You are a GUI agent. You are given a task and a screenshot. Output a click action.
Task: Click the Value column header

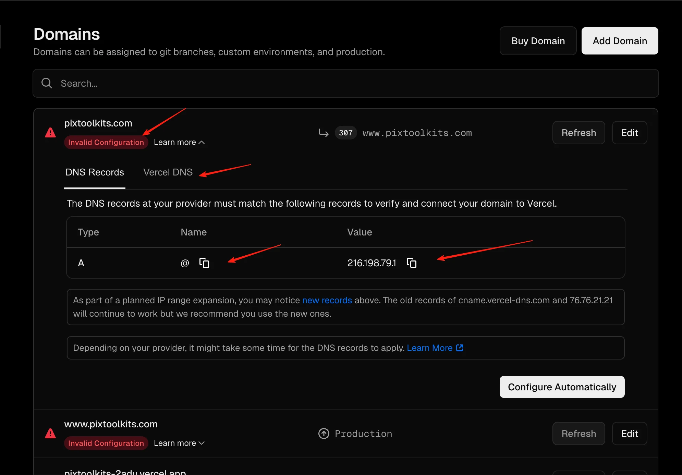360,232
